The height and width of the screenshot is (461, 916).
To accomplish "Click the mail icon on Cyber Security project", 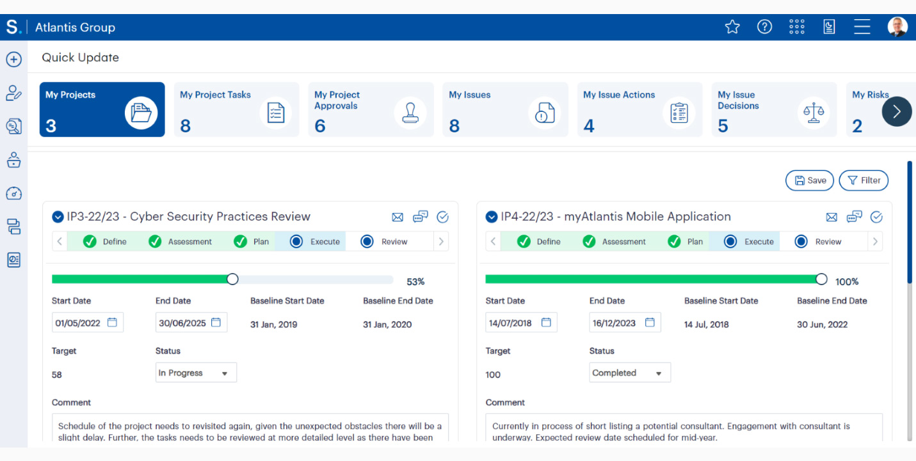I will tap(398, 217).
